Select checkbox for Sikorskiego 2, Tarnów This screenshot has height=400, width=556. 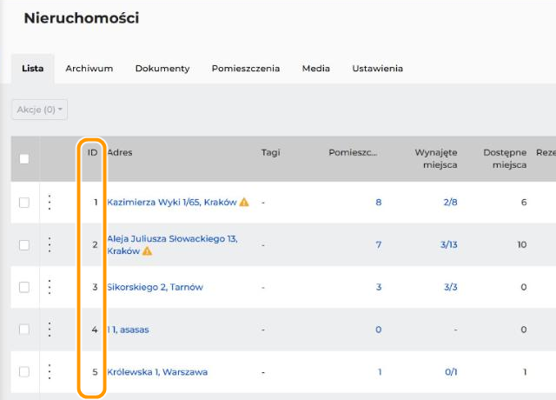(24, 287)
